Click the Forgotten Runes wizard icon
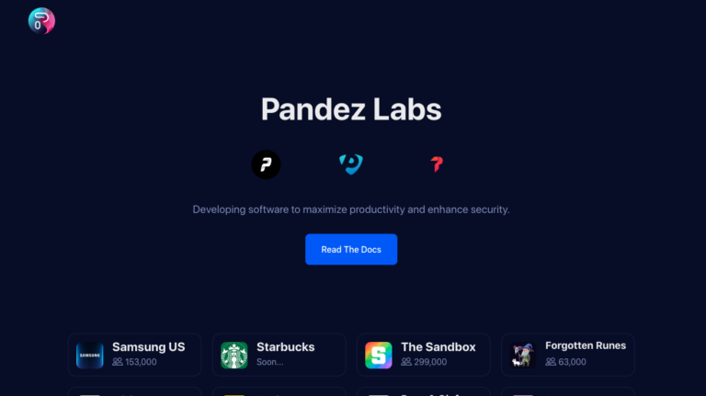The width and height of the screenshot is (706, 396). [x=523, y=355]
